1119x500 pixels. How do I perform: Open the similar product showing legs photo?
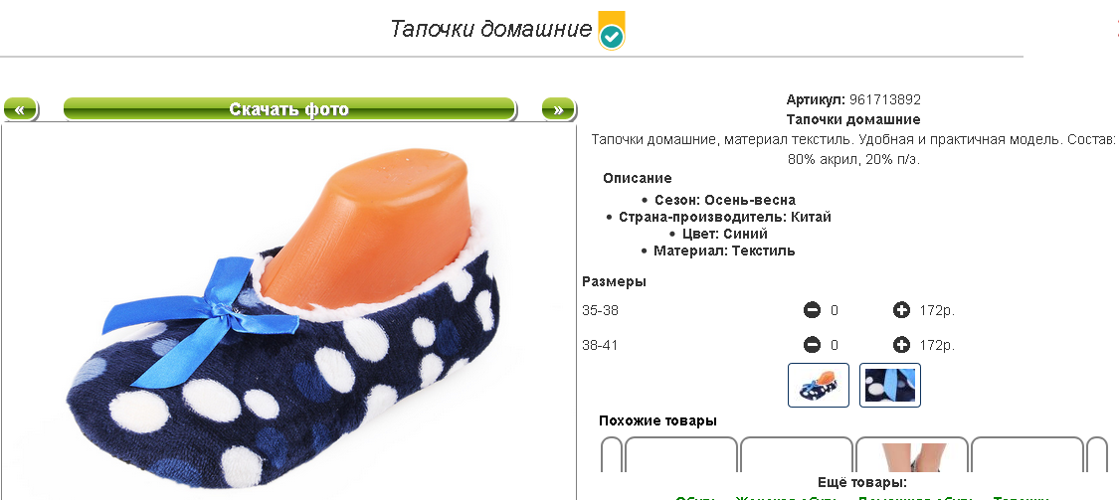912,454
